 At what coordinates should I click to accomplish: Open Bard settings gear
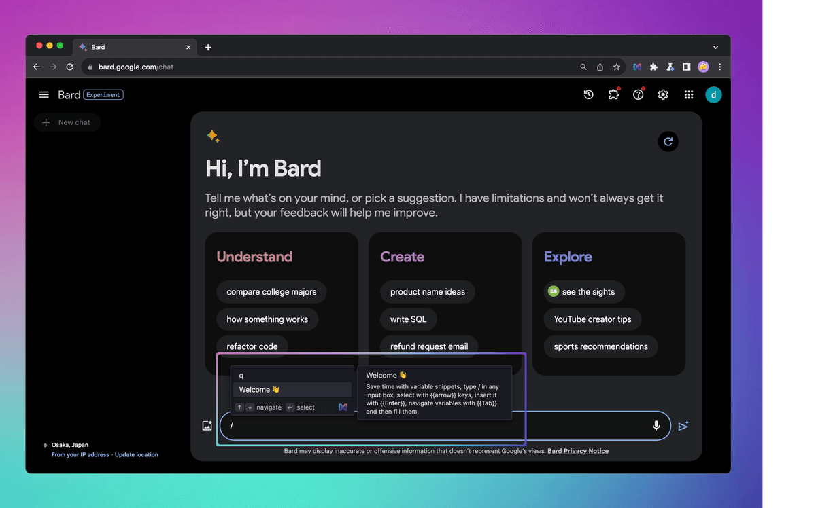(663, 95)
